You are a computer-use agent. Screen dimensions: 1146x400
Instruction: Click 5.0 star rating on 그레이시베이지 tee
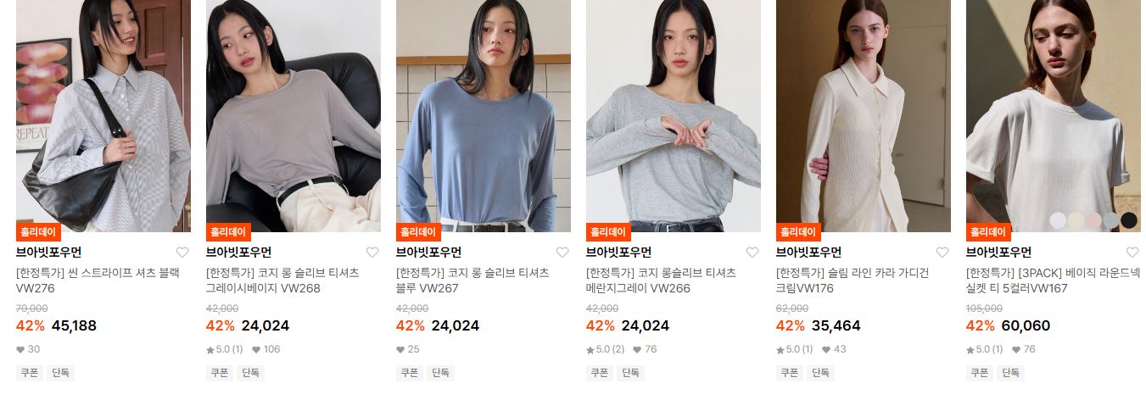pyautogui.click(x=225, y=349)
